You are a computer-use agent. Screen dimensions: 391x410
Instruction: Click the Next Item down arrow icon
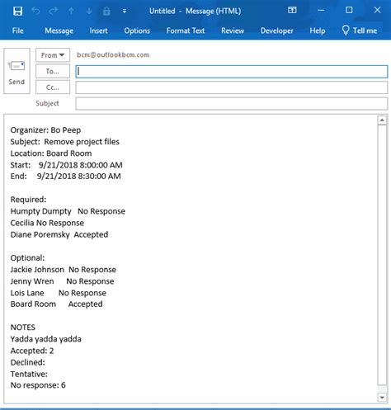coord(89,11)
